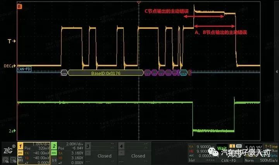The height and width of the screenshot is (165, 279).
Task: Click the green Wait status button
Action: click(x=222, y=148)
